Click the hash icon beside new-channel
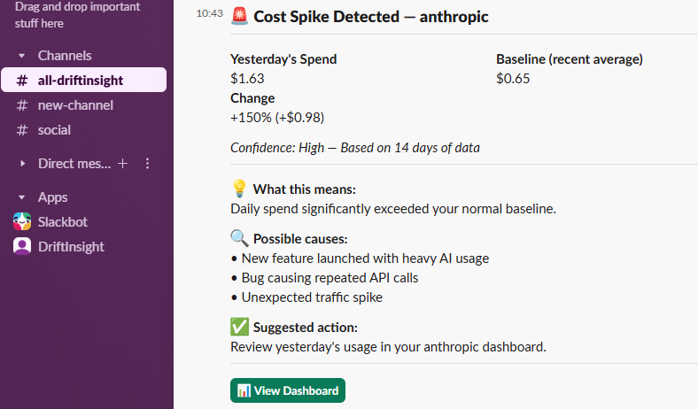The width and height of the screenshot is (698, 409). coord(22,105)
